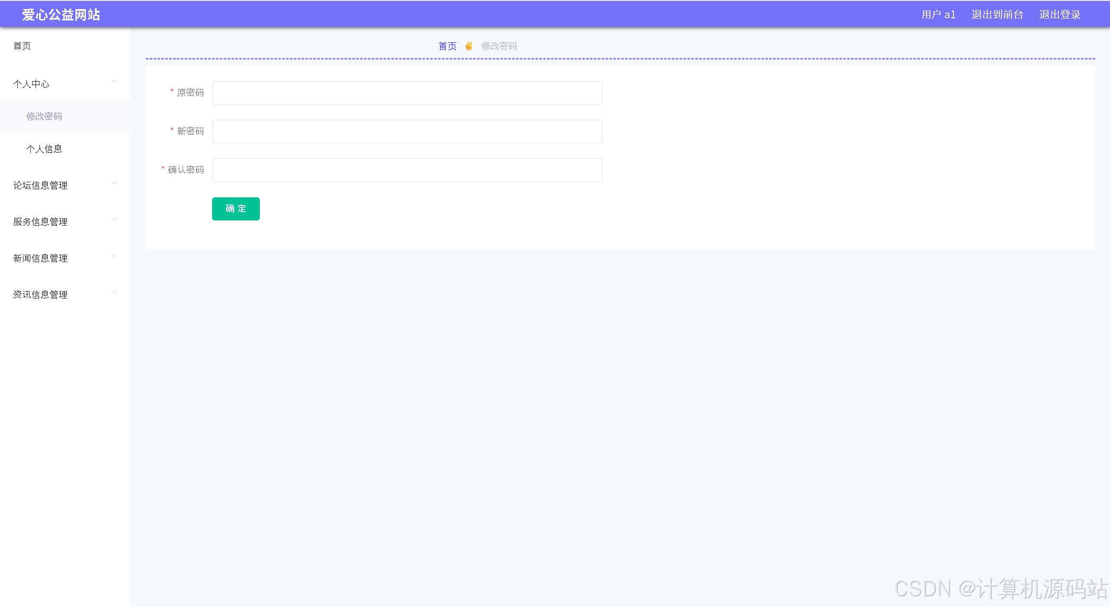Select 修改密码 sidebar item
Viewport: 1110px width, 607px height.
point(44,116)
